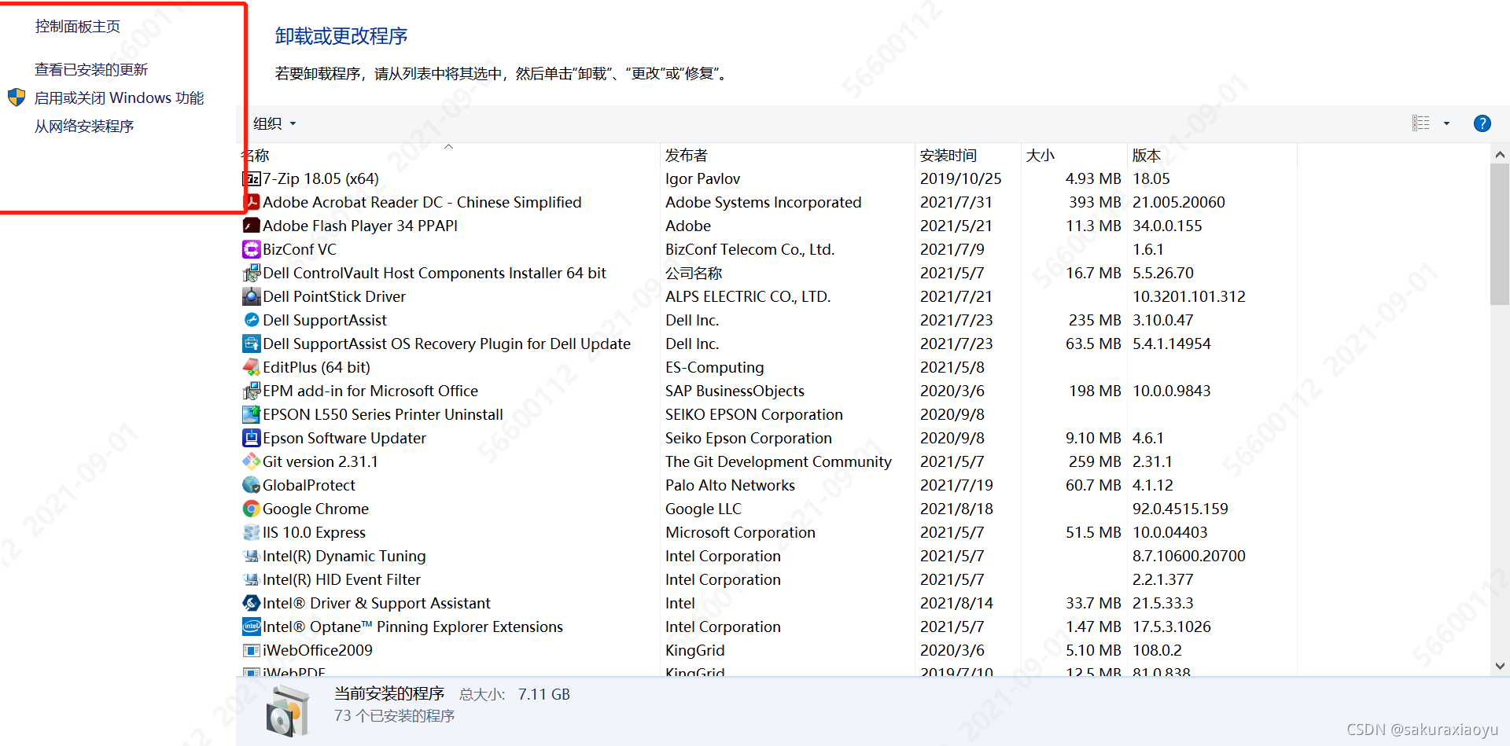Click the Intel(R) HID Event Filter icon

pyautogui.click(x=252, y=580)
